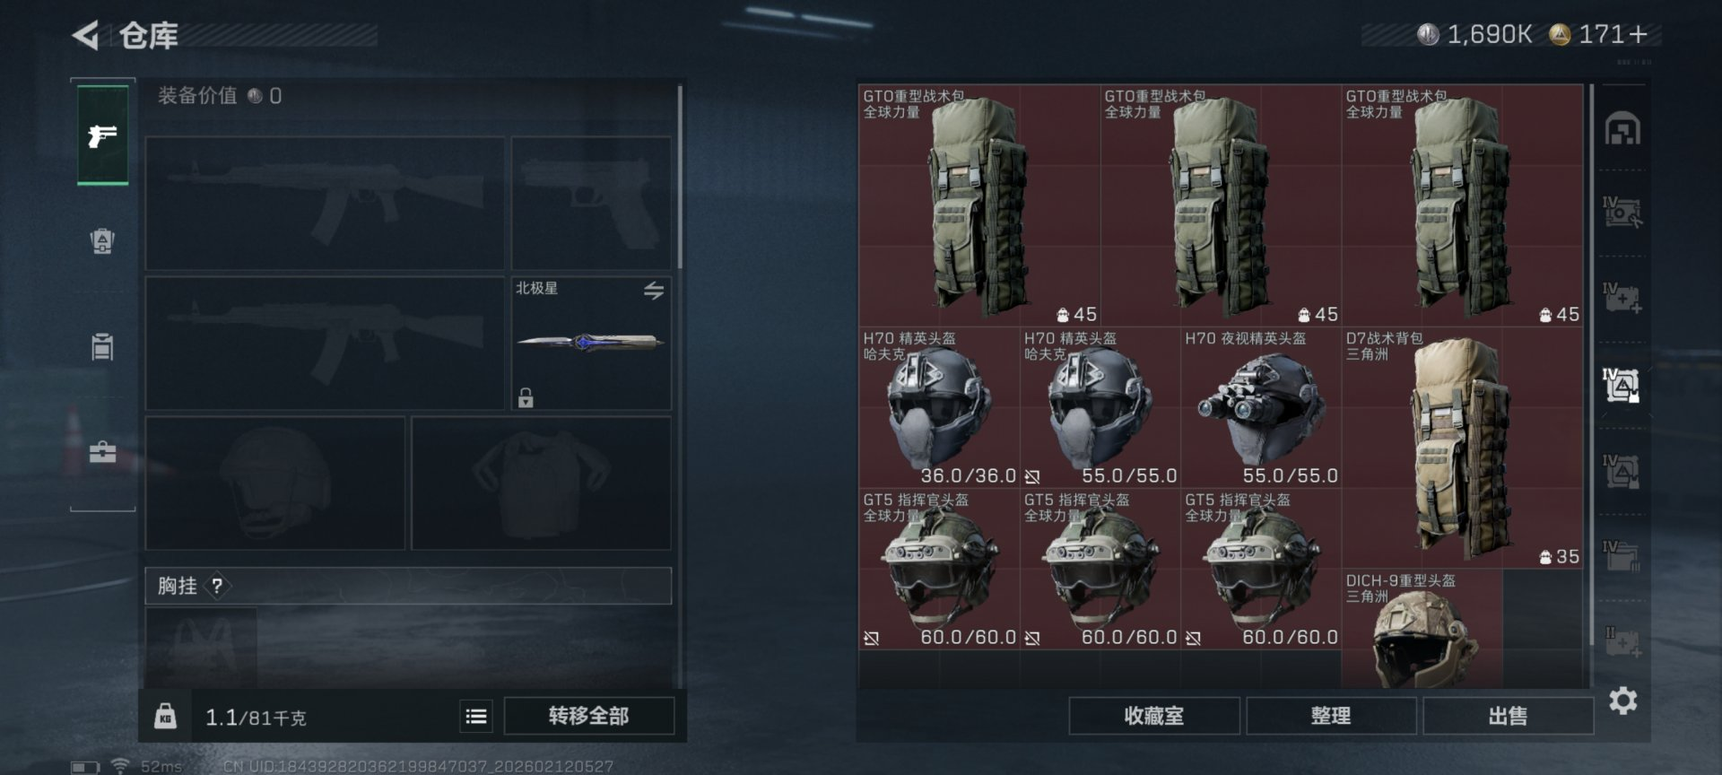The width and height of the screenshot is (1722, 775).
Task: Open the briefcase sidebar tab icon
Action: 102,452
